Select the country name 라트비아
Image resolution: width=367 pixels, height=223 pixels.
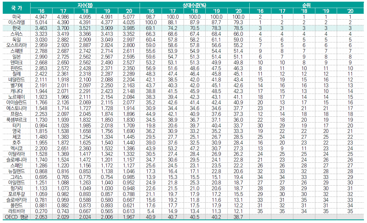point(16,211)
